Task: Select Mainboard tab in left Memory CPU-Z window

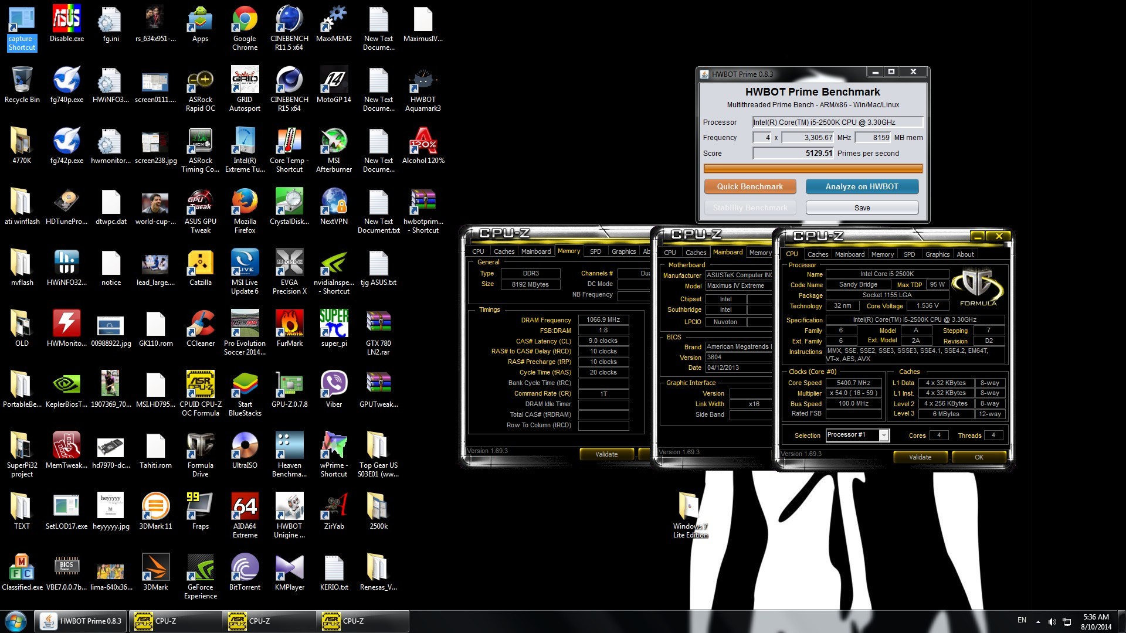Action: tap(536, 251)
